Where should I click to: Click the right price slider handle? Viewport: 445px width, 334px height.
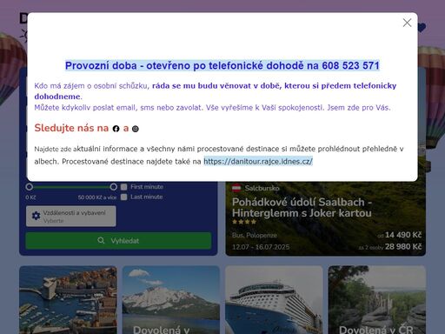point(114,187)
